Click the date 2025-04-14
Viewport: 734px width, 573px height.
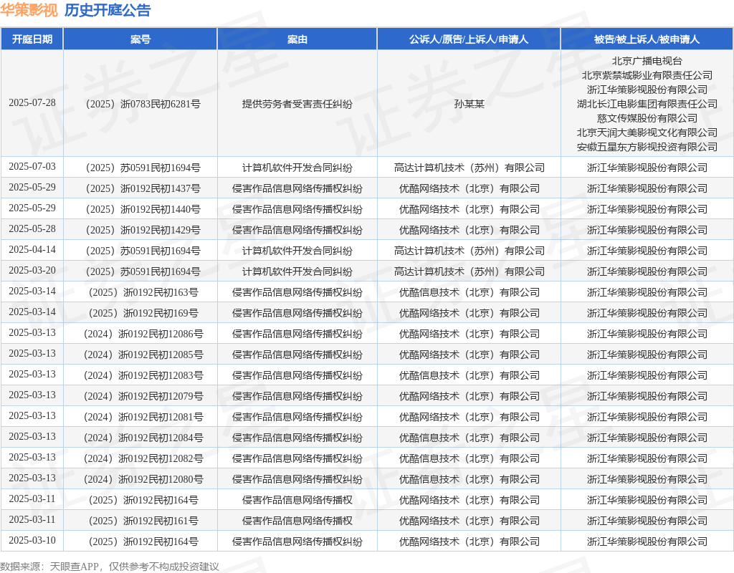tap(32, 250)
